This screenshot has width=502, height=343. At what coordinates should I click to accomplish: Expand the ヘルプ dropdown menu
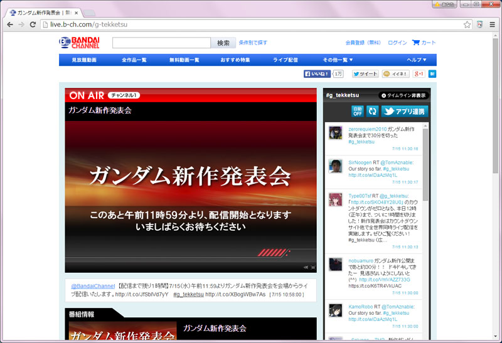[417, 60]
